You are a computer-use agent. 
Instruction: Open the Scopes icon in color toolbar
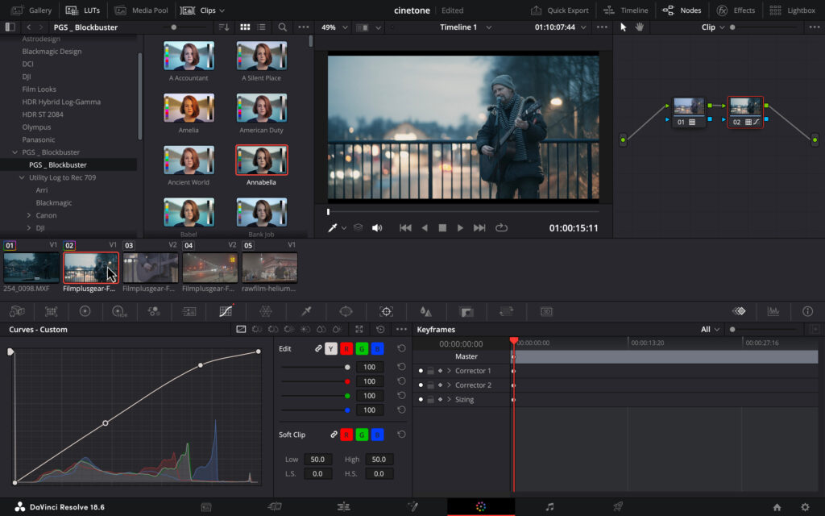click(773, 311)
